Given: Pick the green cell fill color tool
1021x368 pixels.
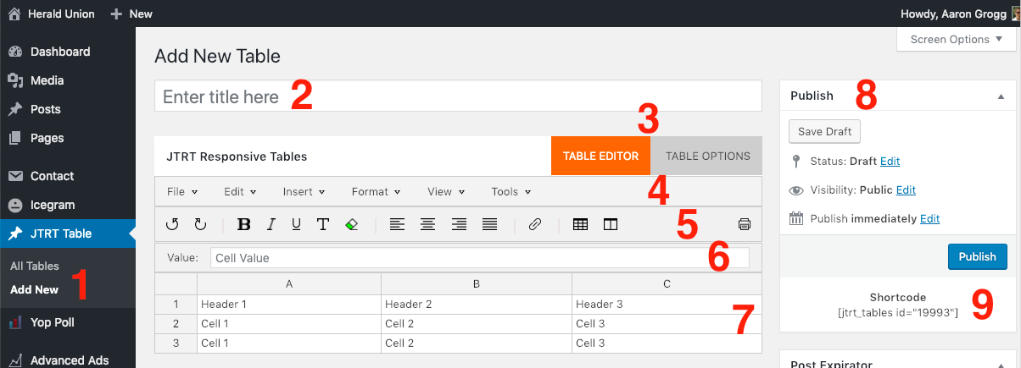Looking at the screenshot, I should click(x=351, y=224).
